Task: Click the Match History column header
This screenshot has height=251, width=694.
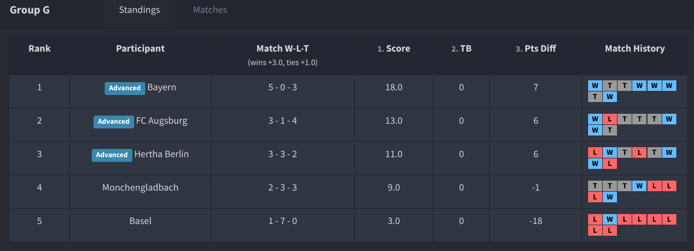Action: (x=635, y=49)
